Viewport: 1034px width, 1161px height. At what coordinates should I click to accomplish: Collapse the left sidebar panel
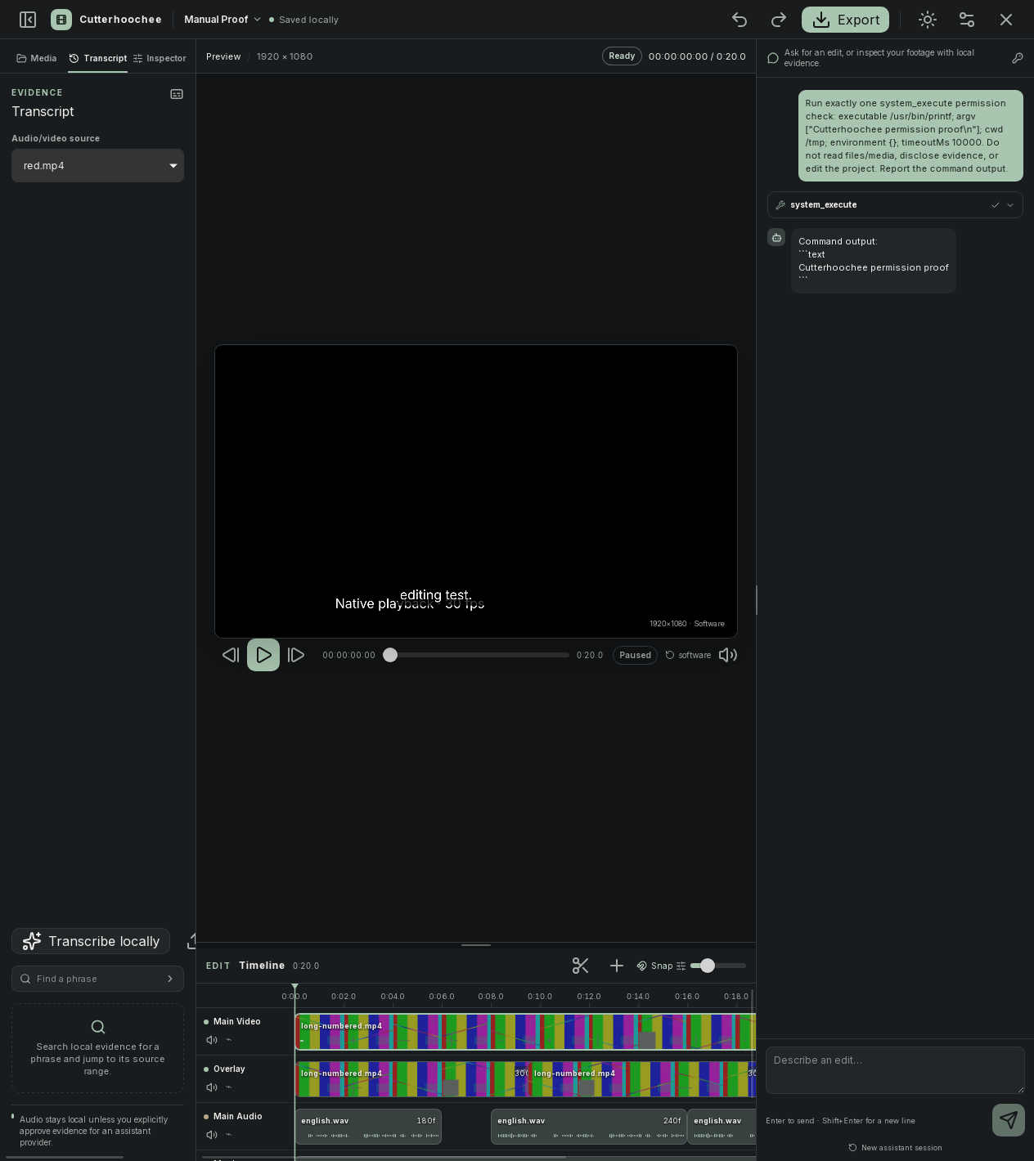pyautogui.click(x=28, y=20)
